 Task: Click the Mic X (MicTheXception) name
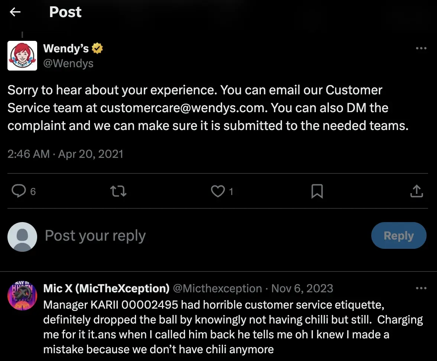coord(106,288)
